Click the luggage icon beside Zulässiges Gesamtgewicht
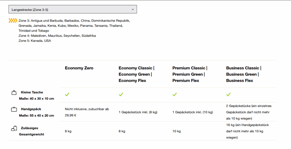 (14, 129)
